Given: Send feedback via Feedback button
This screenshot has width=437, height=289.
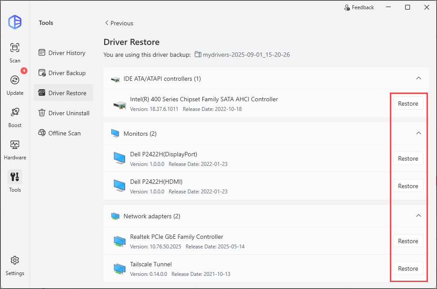Looking at the screenshot, I should [359, 7].
